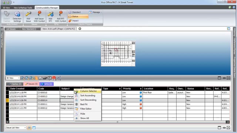
Task: Click Show All in context menu
Action: 88,118
